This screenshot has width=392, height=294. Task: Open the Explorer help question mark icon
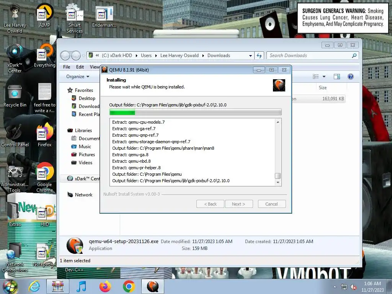tap(351, 77)
